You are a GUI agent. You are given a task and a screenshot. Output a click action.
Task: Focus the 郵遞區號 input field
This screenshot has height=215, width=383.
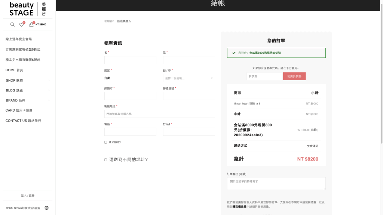click(189, 96)
